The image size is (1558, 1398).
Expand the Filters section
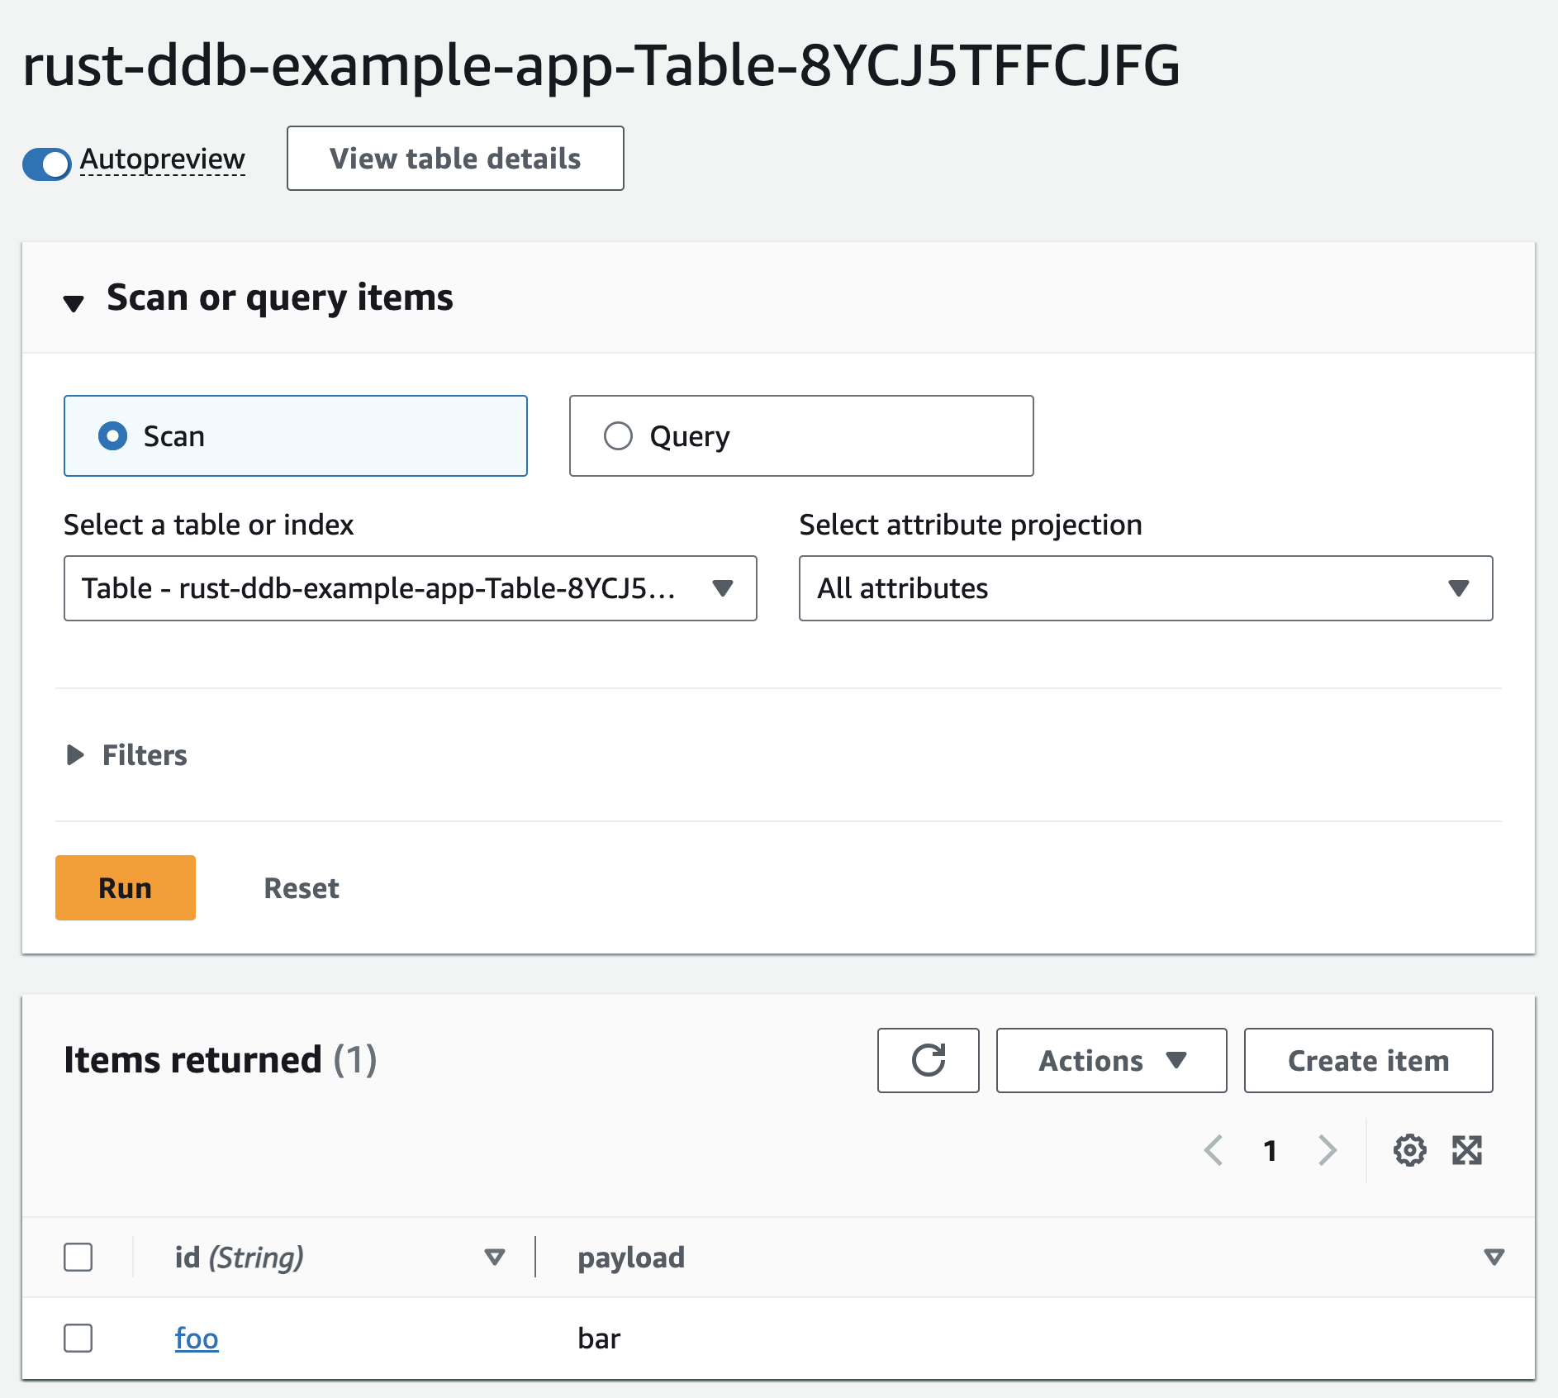pos(75,754)
